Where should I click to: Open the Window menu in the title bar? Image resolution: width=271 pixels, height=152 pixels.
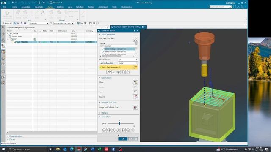coord(56,3)
